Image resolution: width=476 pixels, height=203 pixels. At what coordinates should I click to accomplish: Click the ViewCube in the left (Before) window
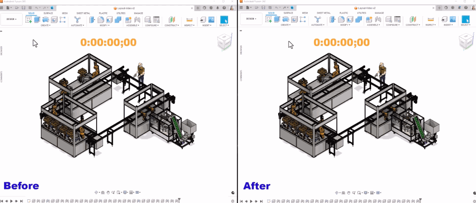pos(224,41)
